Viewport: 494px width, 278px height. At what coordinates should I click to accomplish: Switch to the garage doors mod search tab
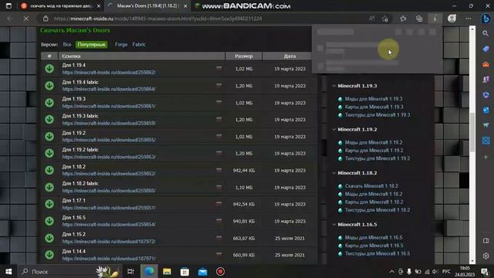pos(60,5)
